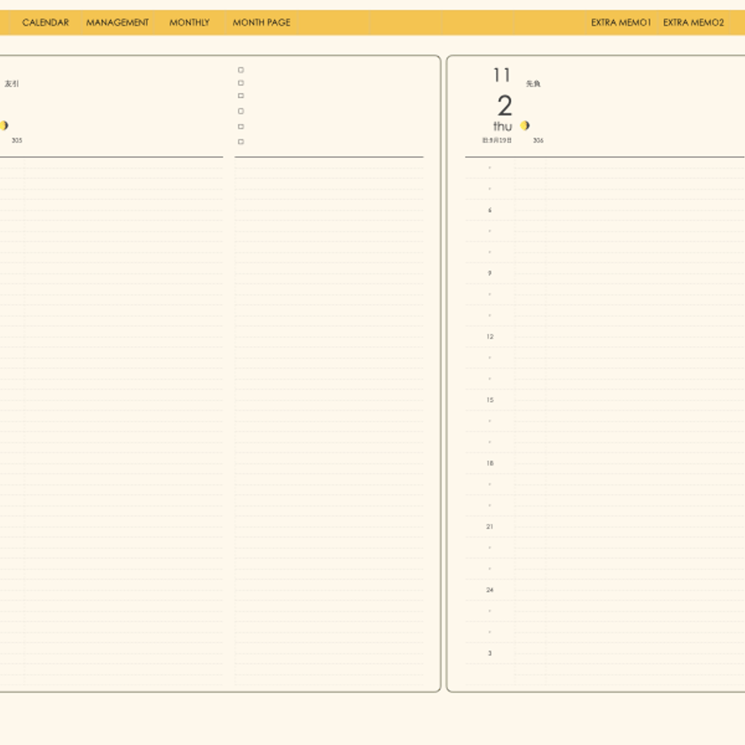Screen dimensions: 745x745
Task: Click the 15 hour mark in timeline
Action: click(x=490, y=400)
